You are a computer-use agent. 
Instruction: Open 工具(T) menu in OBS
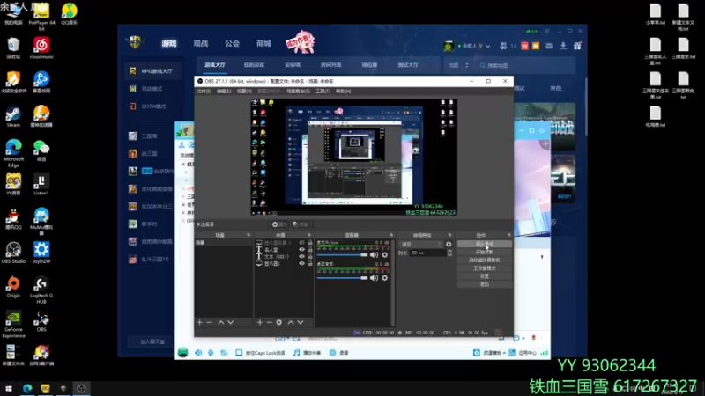point(323,92)
